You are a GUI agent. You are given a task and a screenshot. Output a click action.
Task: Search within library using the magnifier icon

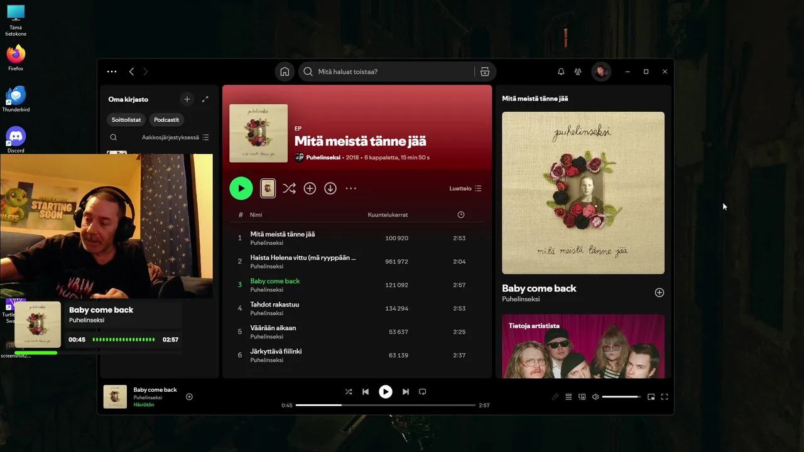(113, 137)
